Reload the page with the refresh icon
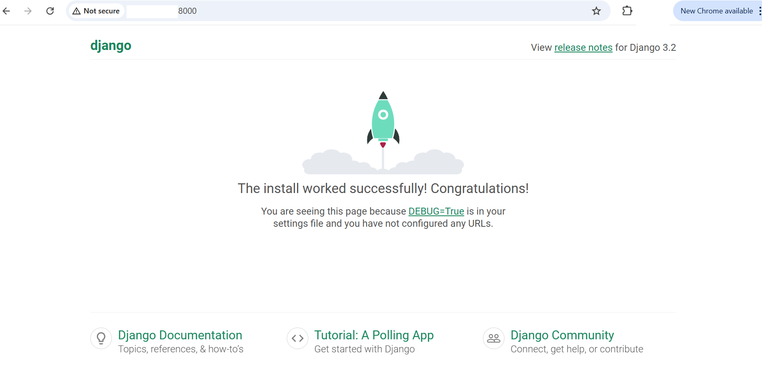 click(x=50, y=11)
